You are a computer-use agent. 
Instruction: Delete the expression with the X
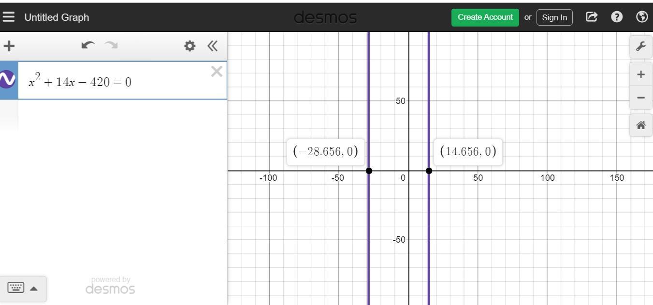click(217, 72)
